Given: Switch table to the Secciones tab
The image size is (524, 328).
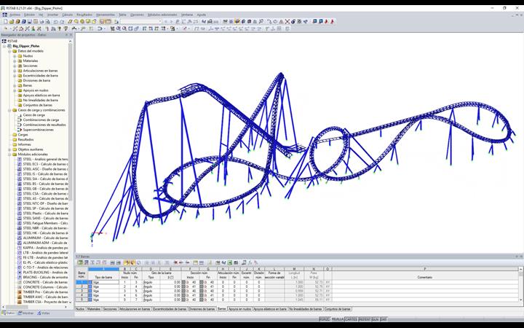Looking at the screenshot, I should pyautogui.click(x=110, y=309).
